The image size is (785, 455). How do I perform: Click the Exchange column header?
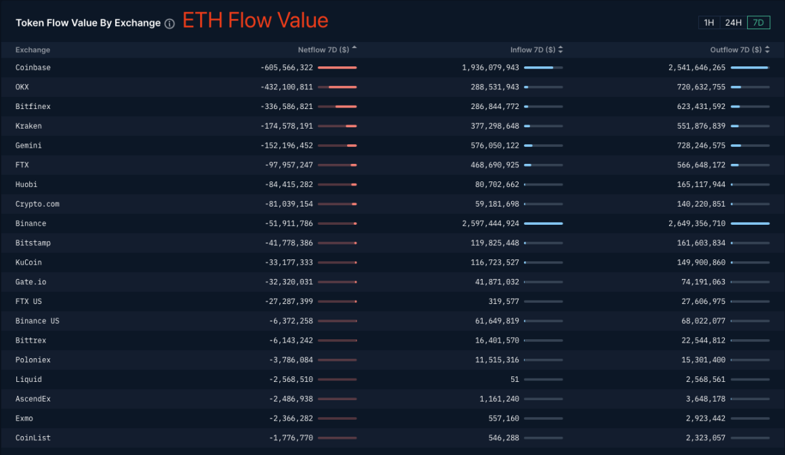click(x=33, y=49)
